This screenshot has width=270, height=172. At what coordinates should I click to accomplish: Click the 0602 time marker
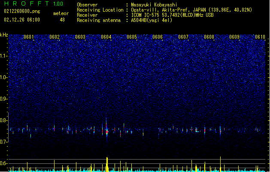pyautogui.click(x=55, y=37)
